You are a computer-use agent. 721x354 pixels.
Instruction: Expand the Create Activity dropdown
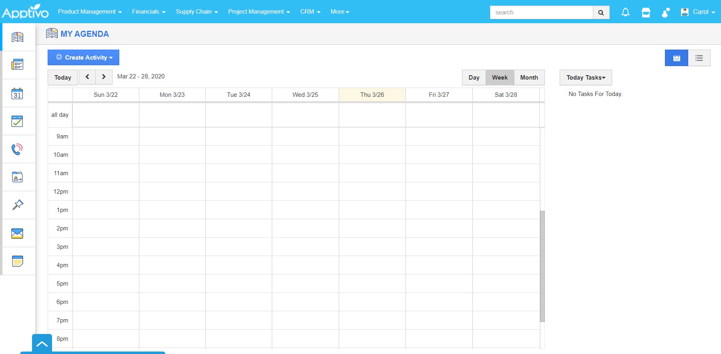tap(83, 58)
